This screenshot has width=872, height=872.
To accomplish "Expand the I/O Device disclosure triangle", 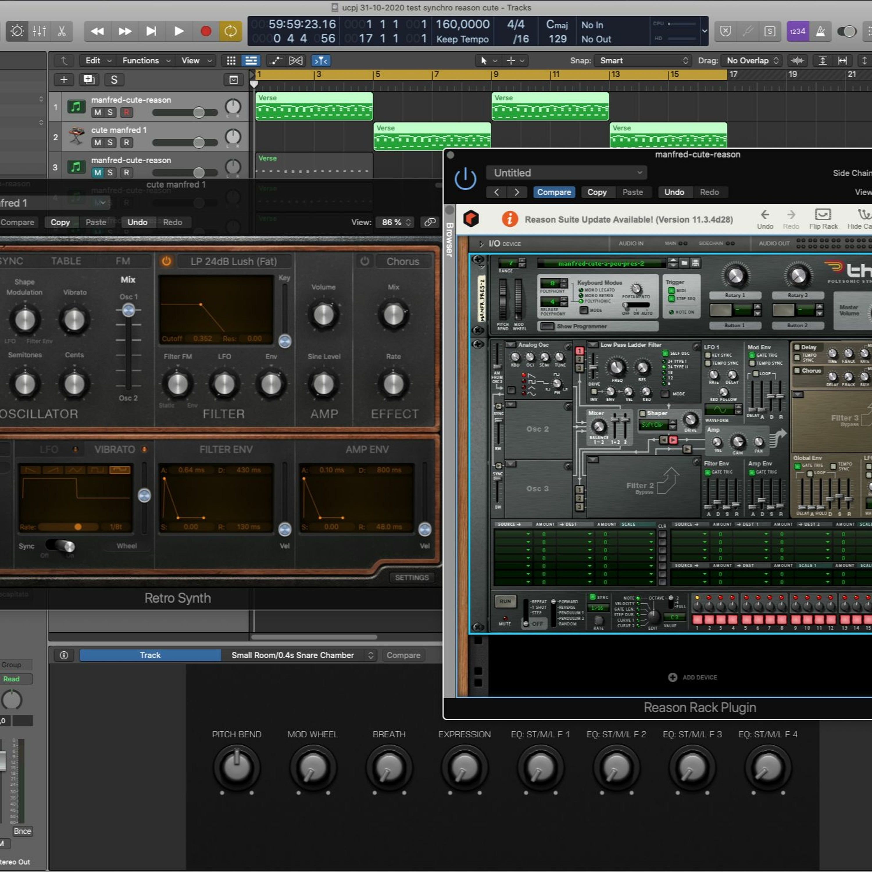I will [x=481, y=244].
